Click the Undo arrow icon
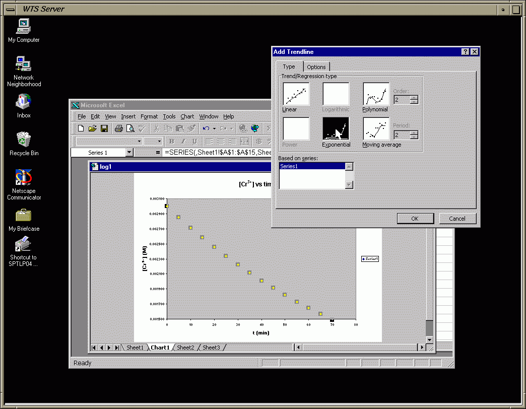The width and height of the screenshot is (526, 409). (206, 128)
